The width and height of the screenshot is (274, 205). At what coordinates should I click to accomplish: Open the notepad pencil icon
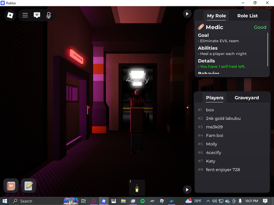click(28, 186)
